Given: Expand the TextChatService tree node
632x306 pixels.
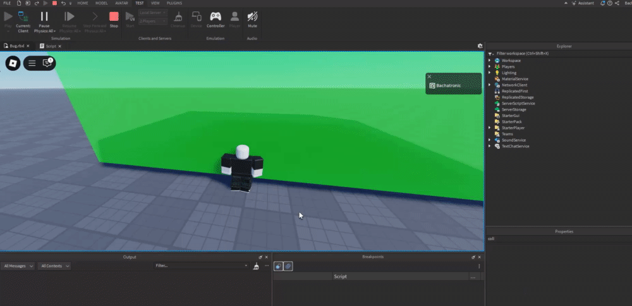Looking at the screenshot, I should click(x=490, y=146).
